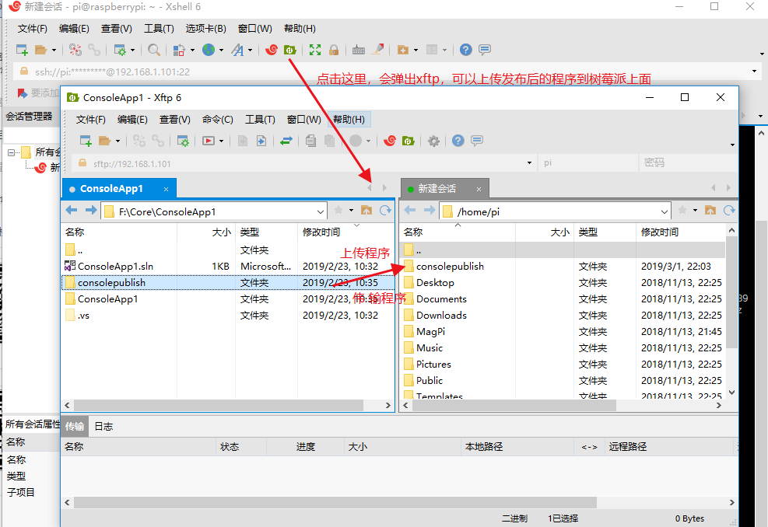Expand the local path F:\Core\ConsoleApp1 dropdown

(x=321, y=212)
